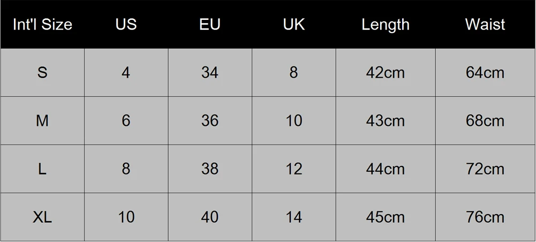Click the Waist column header
Screen dimensions: 536x242
485,25
